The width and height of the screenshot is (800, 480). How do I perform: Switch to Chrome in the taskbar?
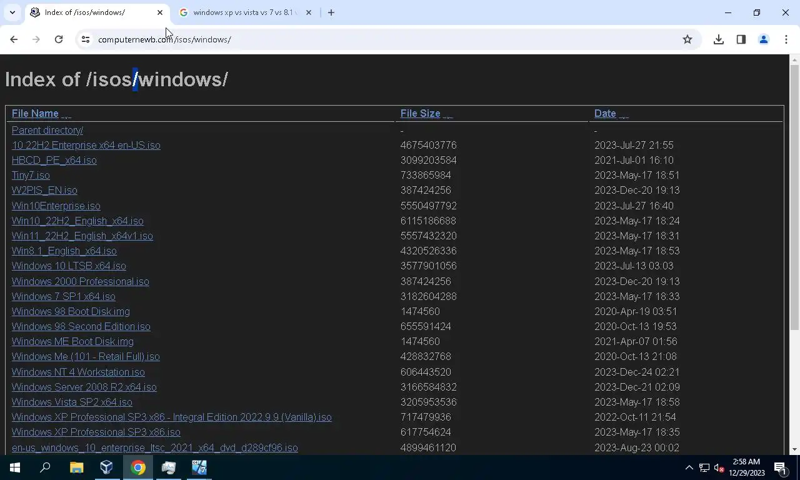(x=138, y=467)
